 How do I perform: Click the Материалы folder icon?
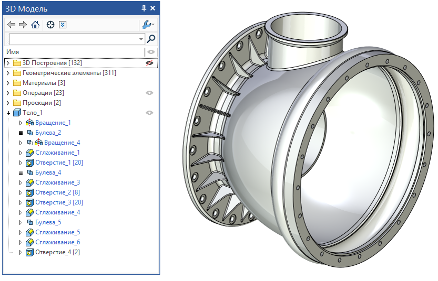(x=17, y=83)
